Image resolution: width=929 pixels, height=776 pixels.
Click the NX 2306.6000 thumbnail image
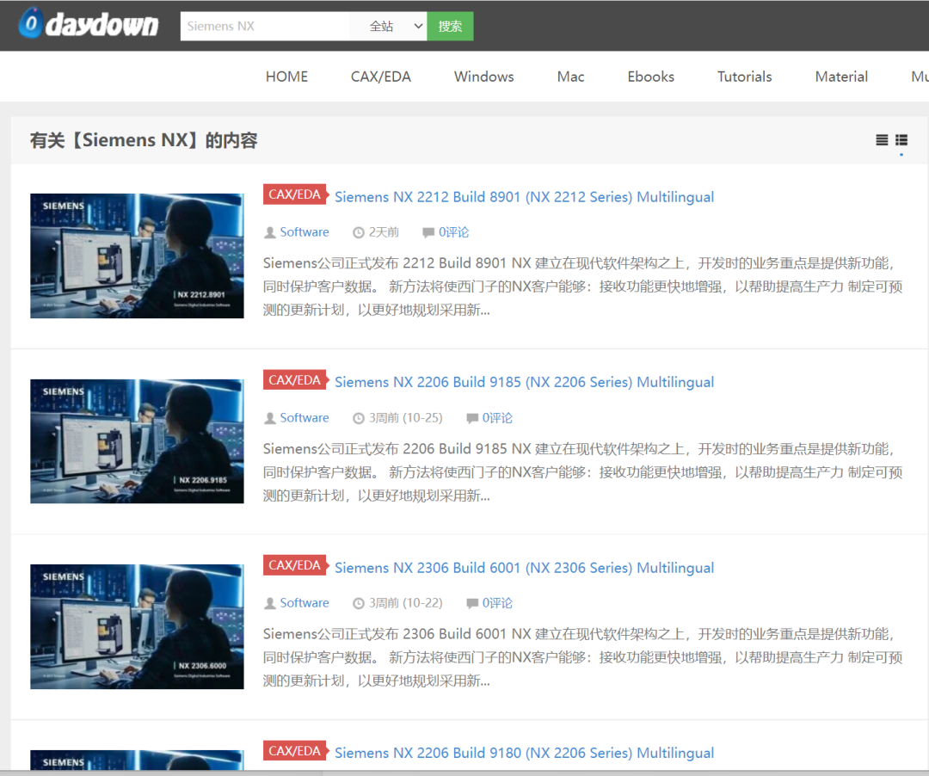coord(137,626)
